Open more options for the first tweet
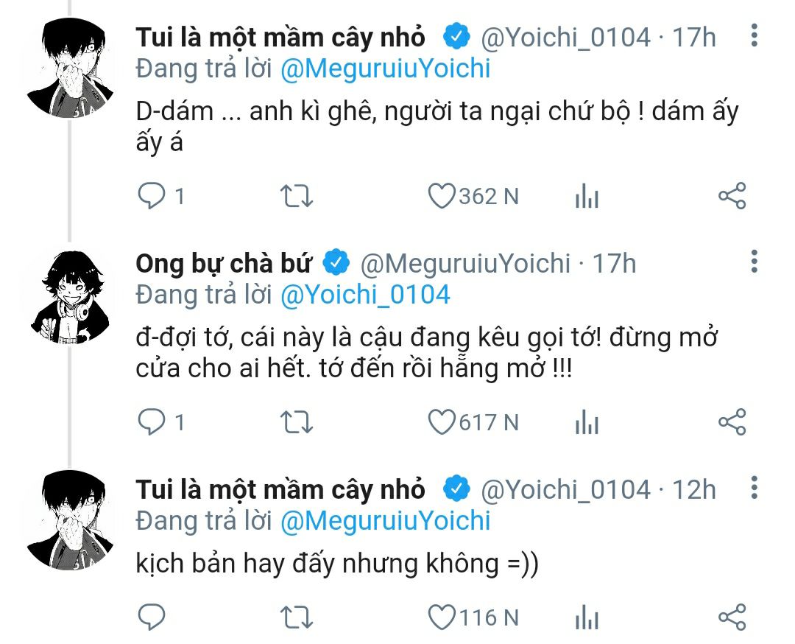 (754, 35)
